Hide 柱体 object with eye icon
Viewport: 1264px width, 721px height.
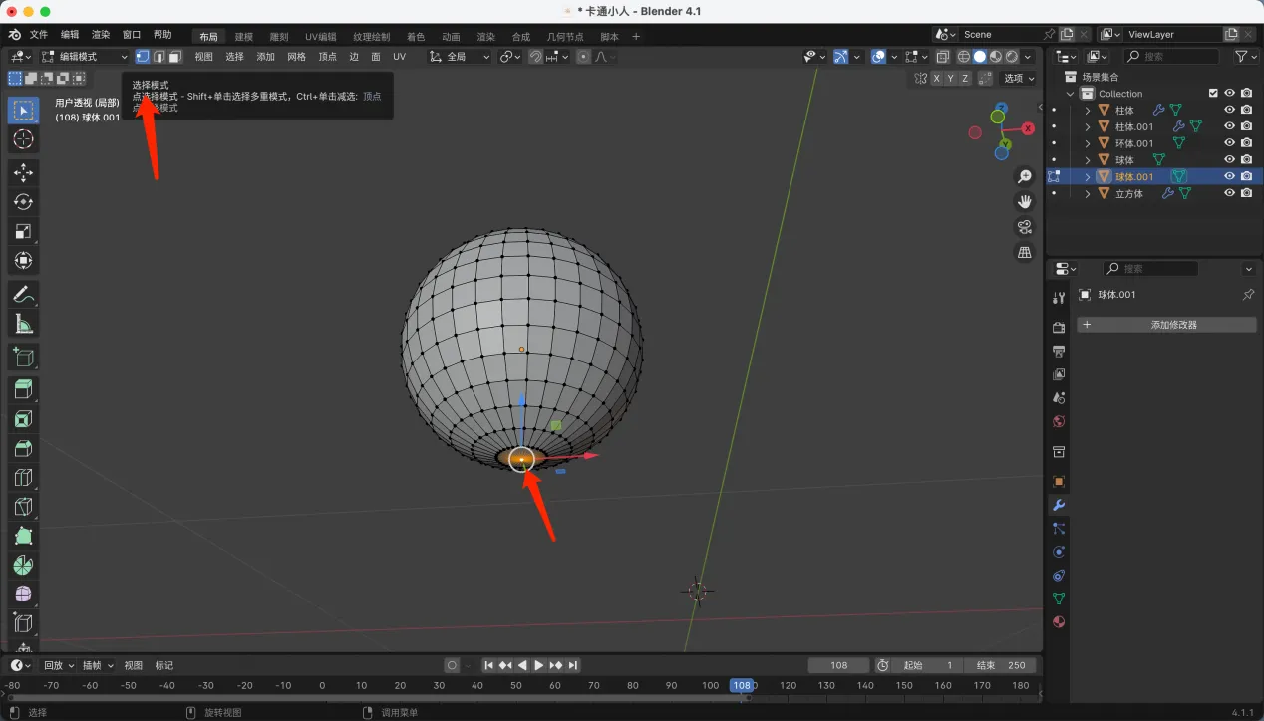tap(1229, 110)
